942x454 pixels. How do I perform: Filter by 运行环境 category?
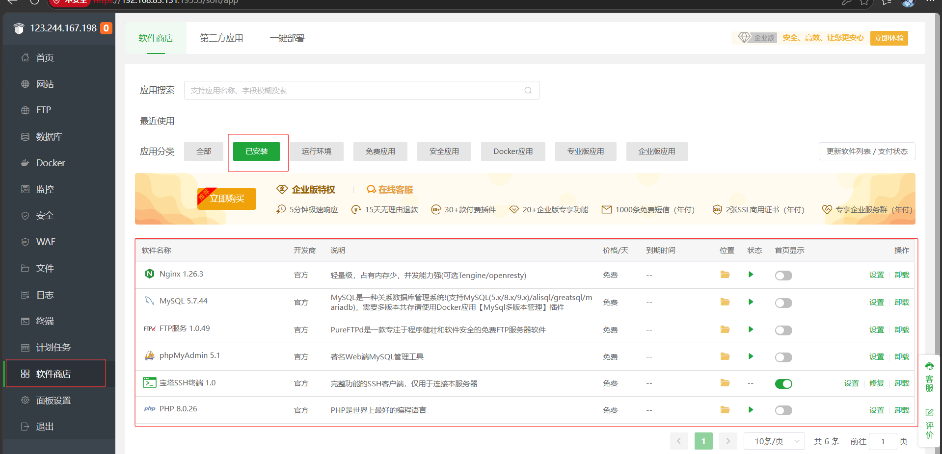pos(317,151)
